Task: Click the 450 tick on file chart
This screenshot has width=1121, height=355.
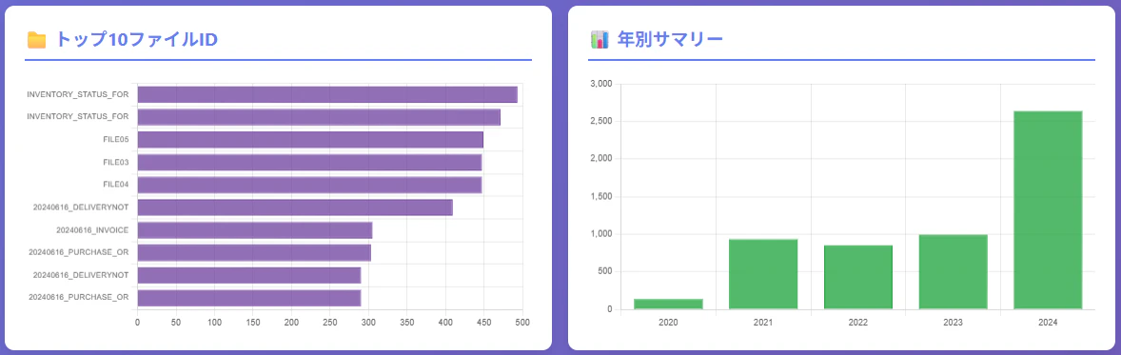Action: [484, 323]
